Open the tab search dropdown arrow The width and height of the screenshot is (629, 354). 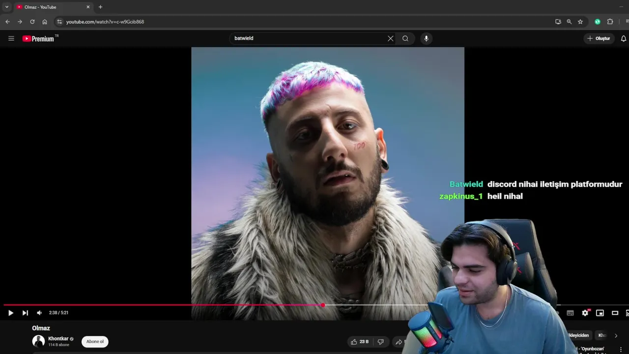click(7, 7)
